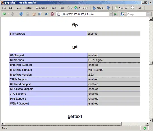
Task: Click the "JPG Support" table cell
Action: tap(48, 94)
